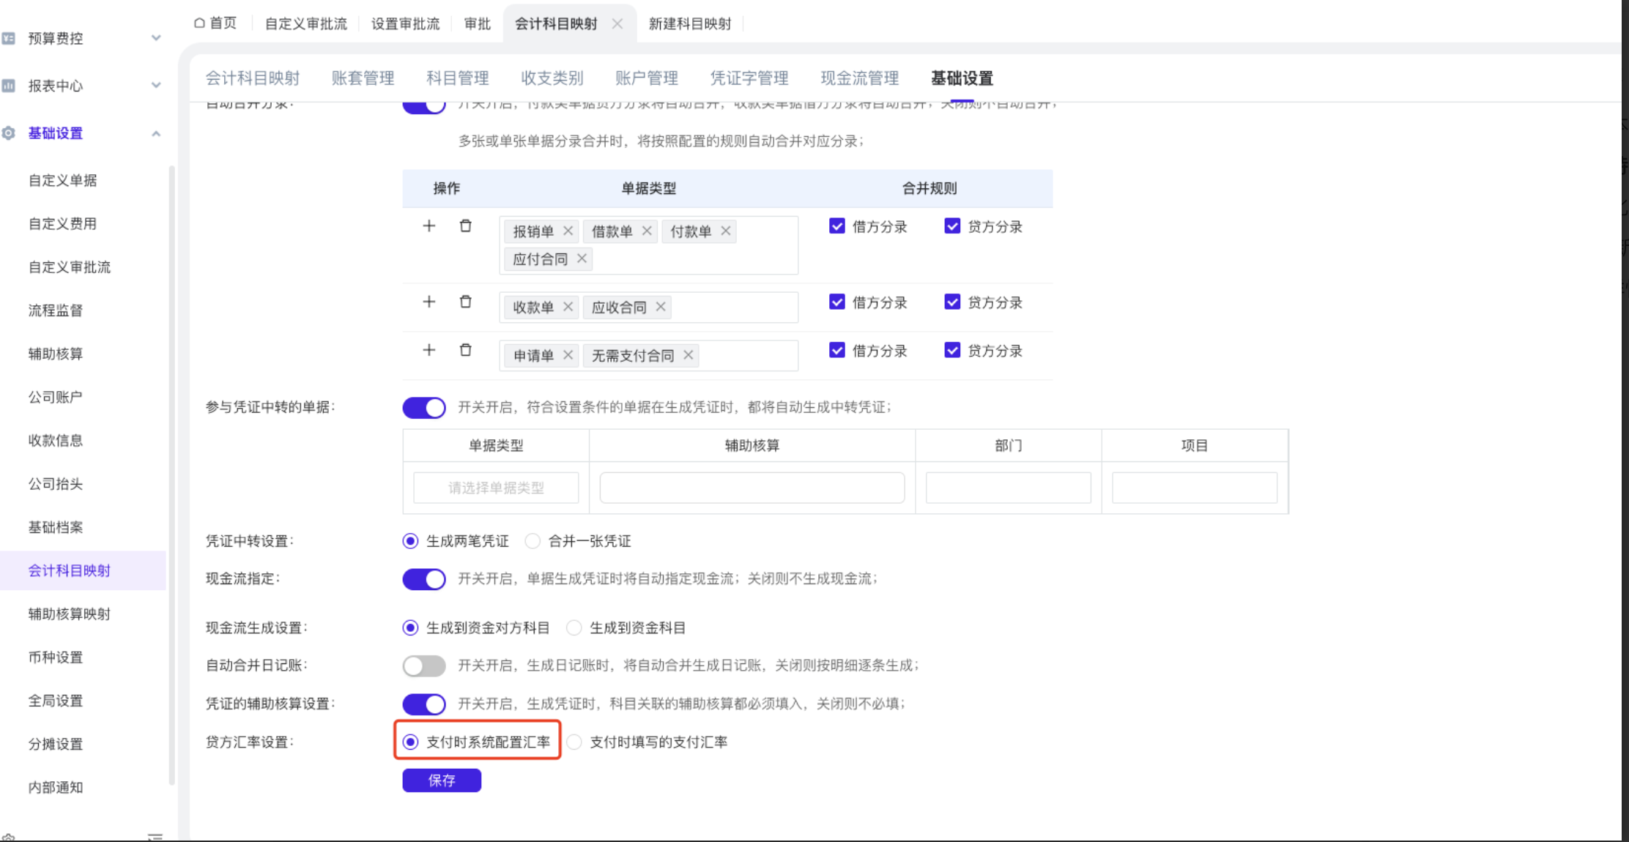The height and width of the screenshot is (842, 1629).
Task: Click the trash icon in the 申请单 row
Action: 465,350
